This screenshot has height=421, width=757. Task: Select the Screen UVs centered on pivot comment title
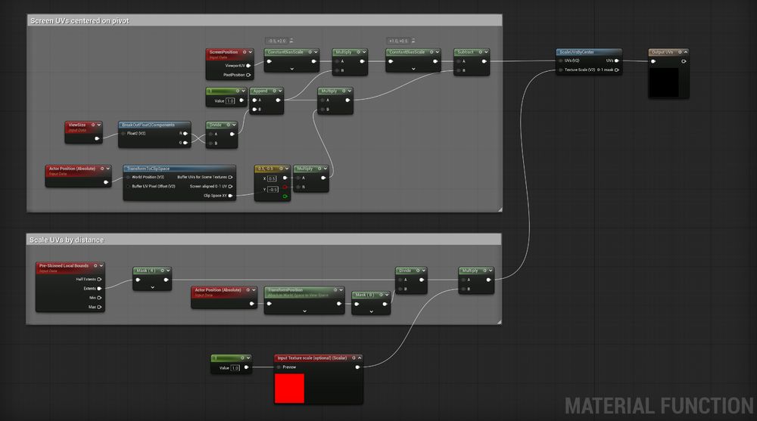79,20
